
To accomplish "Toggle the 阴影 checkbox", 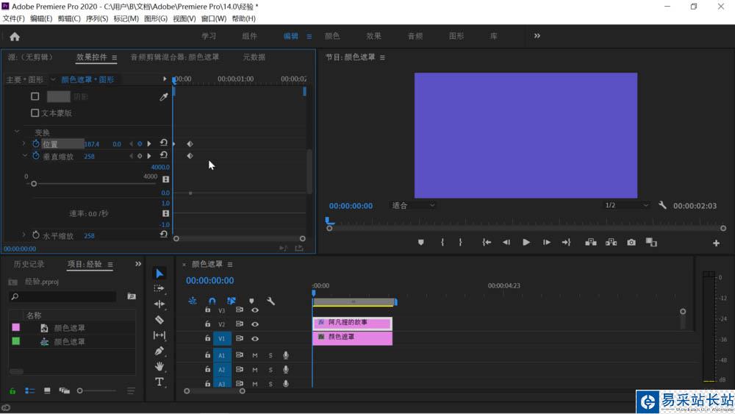I will [35, 96].
